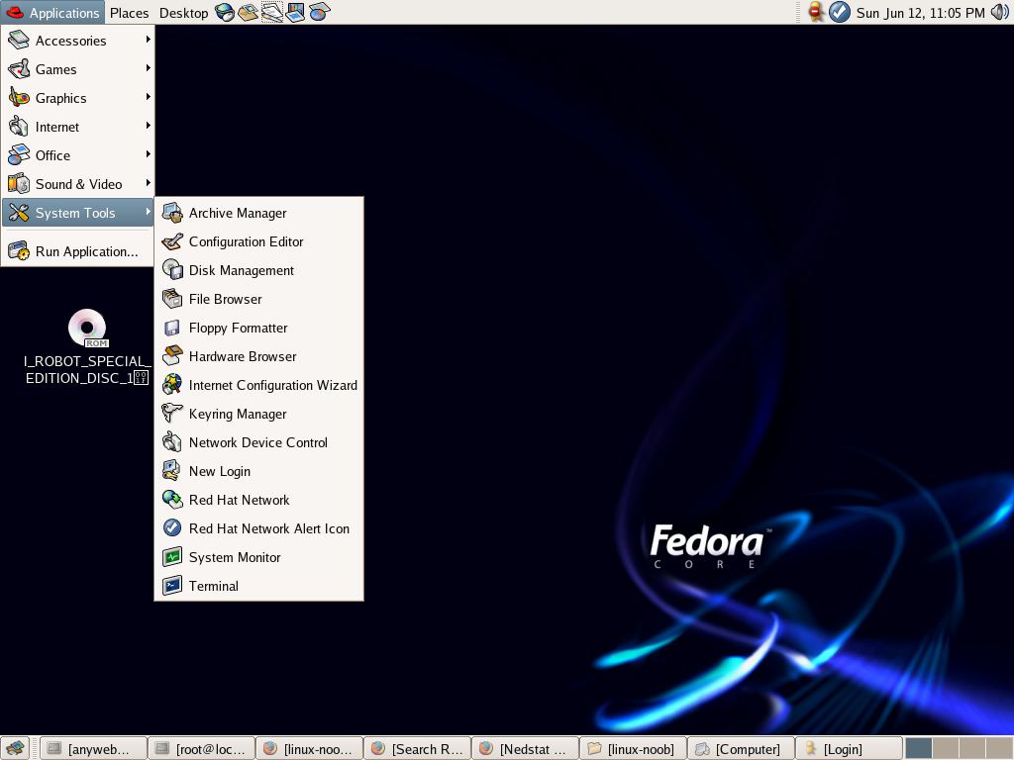Expand the Graphics submenu
Image resolution: width=1014 pixels, height=760 pixels.
78,98
